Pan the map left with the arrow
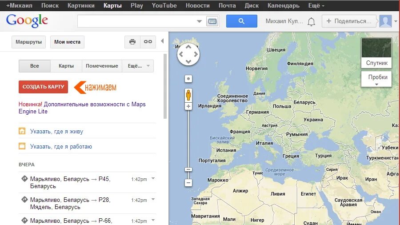 coord(181,54)
